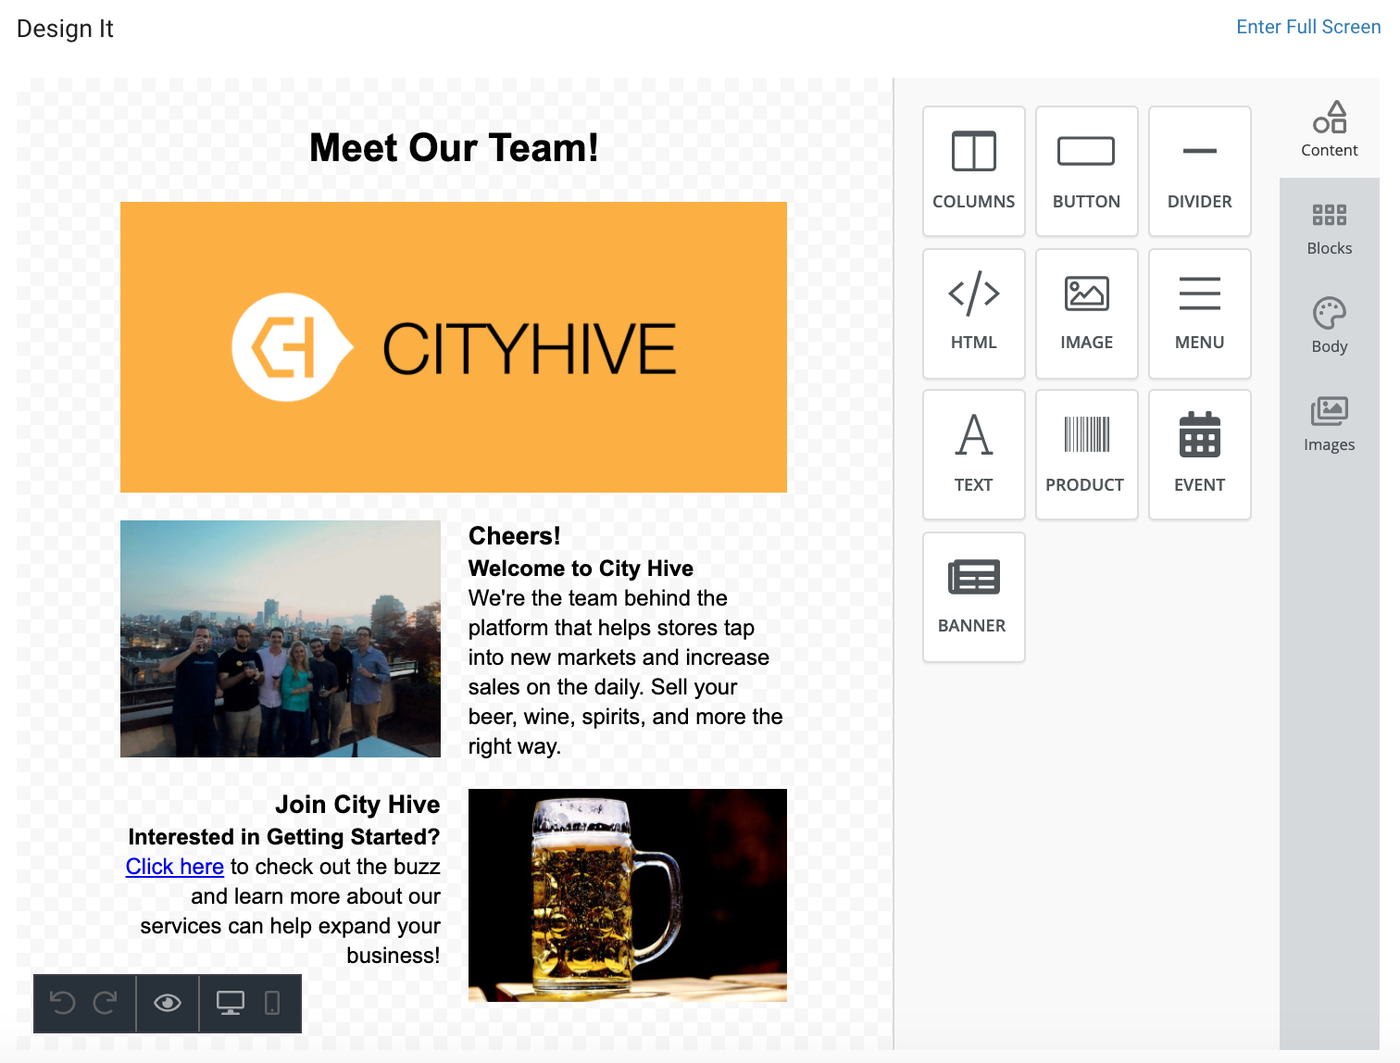This screenshot has height=1063, width=1400.
Task: Select the HTML content block
Action: point(973,314)
